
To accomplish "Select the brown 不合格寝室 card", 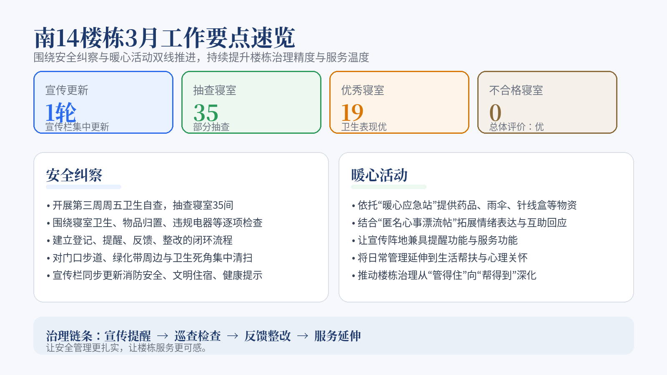I will pyautogui.click(x=547, y=102).
